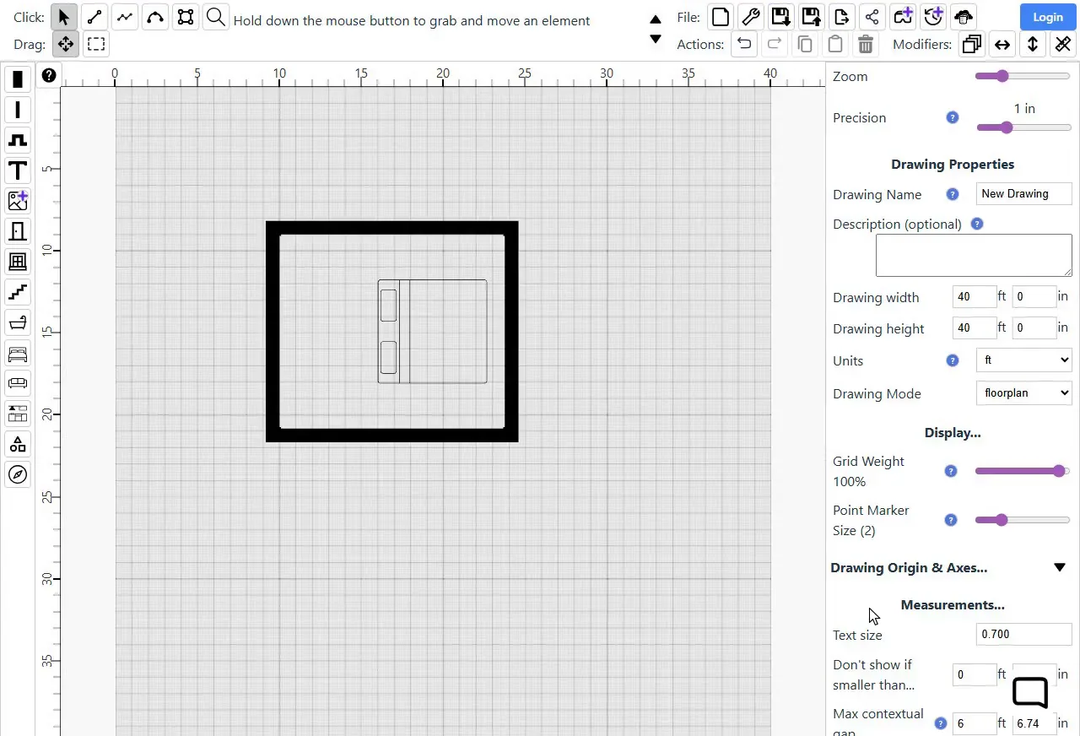The image size is (1080, 736).
Task: Click the Login button
Action: [x=1048, y=17]
